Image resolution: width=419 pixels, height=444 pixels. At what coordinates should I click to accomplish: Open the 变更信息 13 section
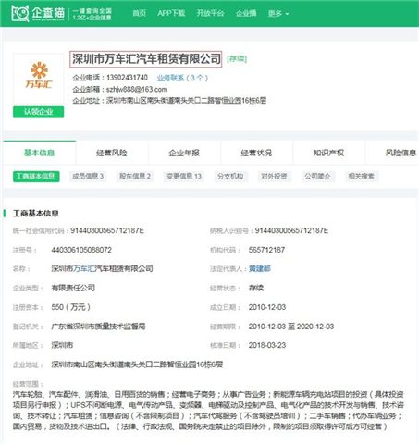coord(184,177)
